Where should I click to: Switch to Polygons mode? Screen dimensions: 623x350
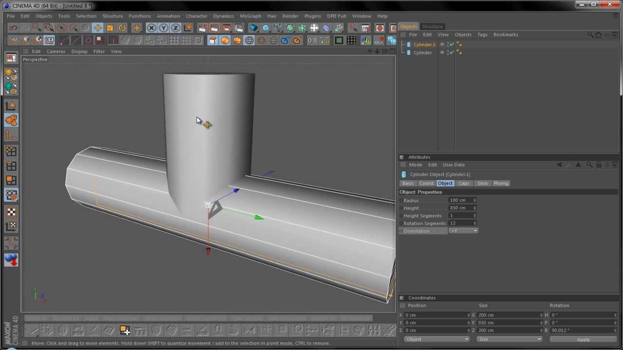pyautogui.click(x=11, y=180)
